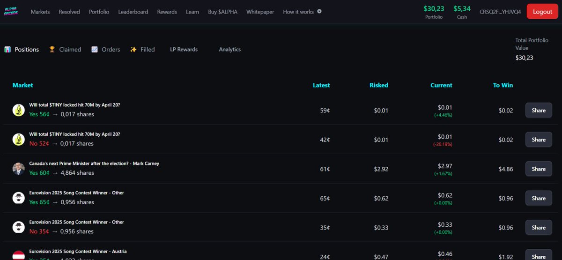
Task: Click the trophy icon beside Claimed
Action: (52, 49)
